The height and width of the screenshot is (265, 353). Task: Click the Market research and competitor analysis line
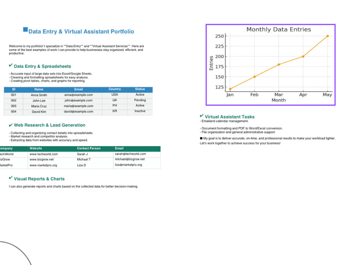coord(38,136)
